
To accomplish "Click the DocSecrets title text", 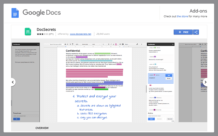I will [x=46, y=30].
